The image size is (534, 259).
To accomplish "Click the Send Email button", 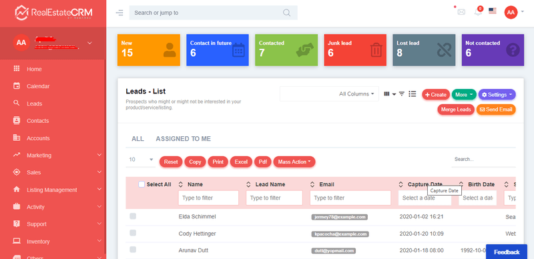I will pos(496,109).
